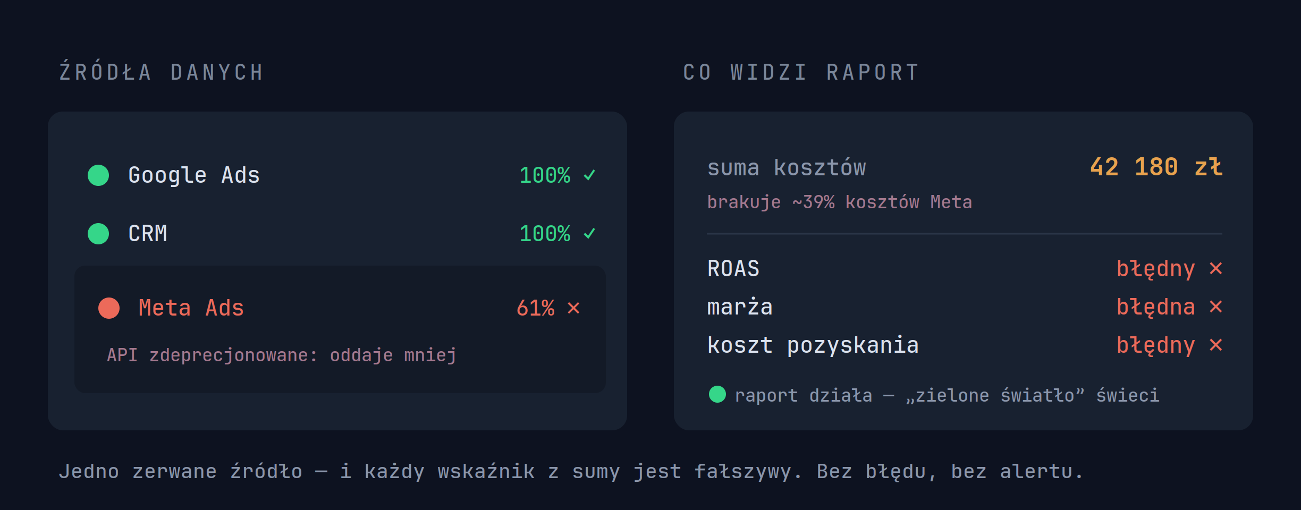This screenshot has height=510, width=1301.
Task: Click the red X on the marża row
Action: [x=1216, y=307]
